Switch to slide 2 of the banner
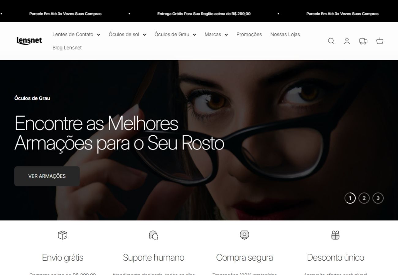 pyautogui.click(x=364, y=198)
